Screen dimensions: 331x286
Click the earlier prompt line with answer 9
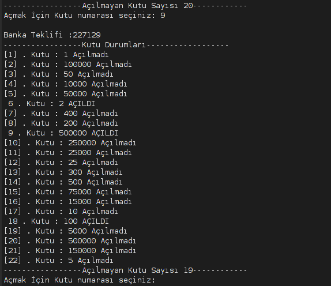[x=84, y=16]
